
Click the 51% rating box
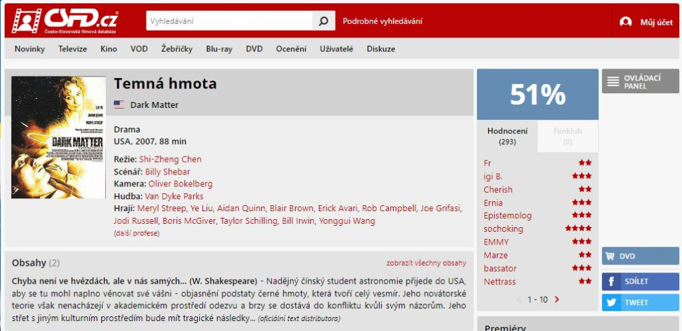point(537,95)
